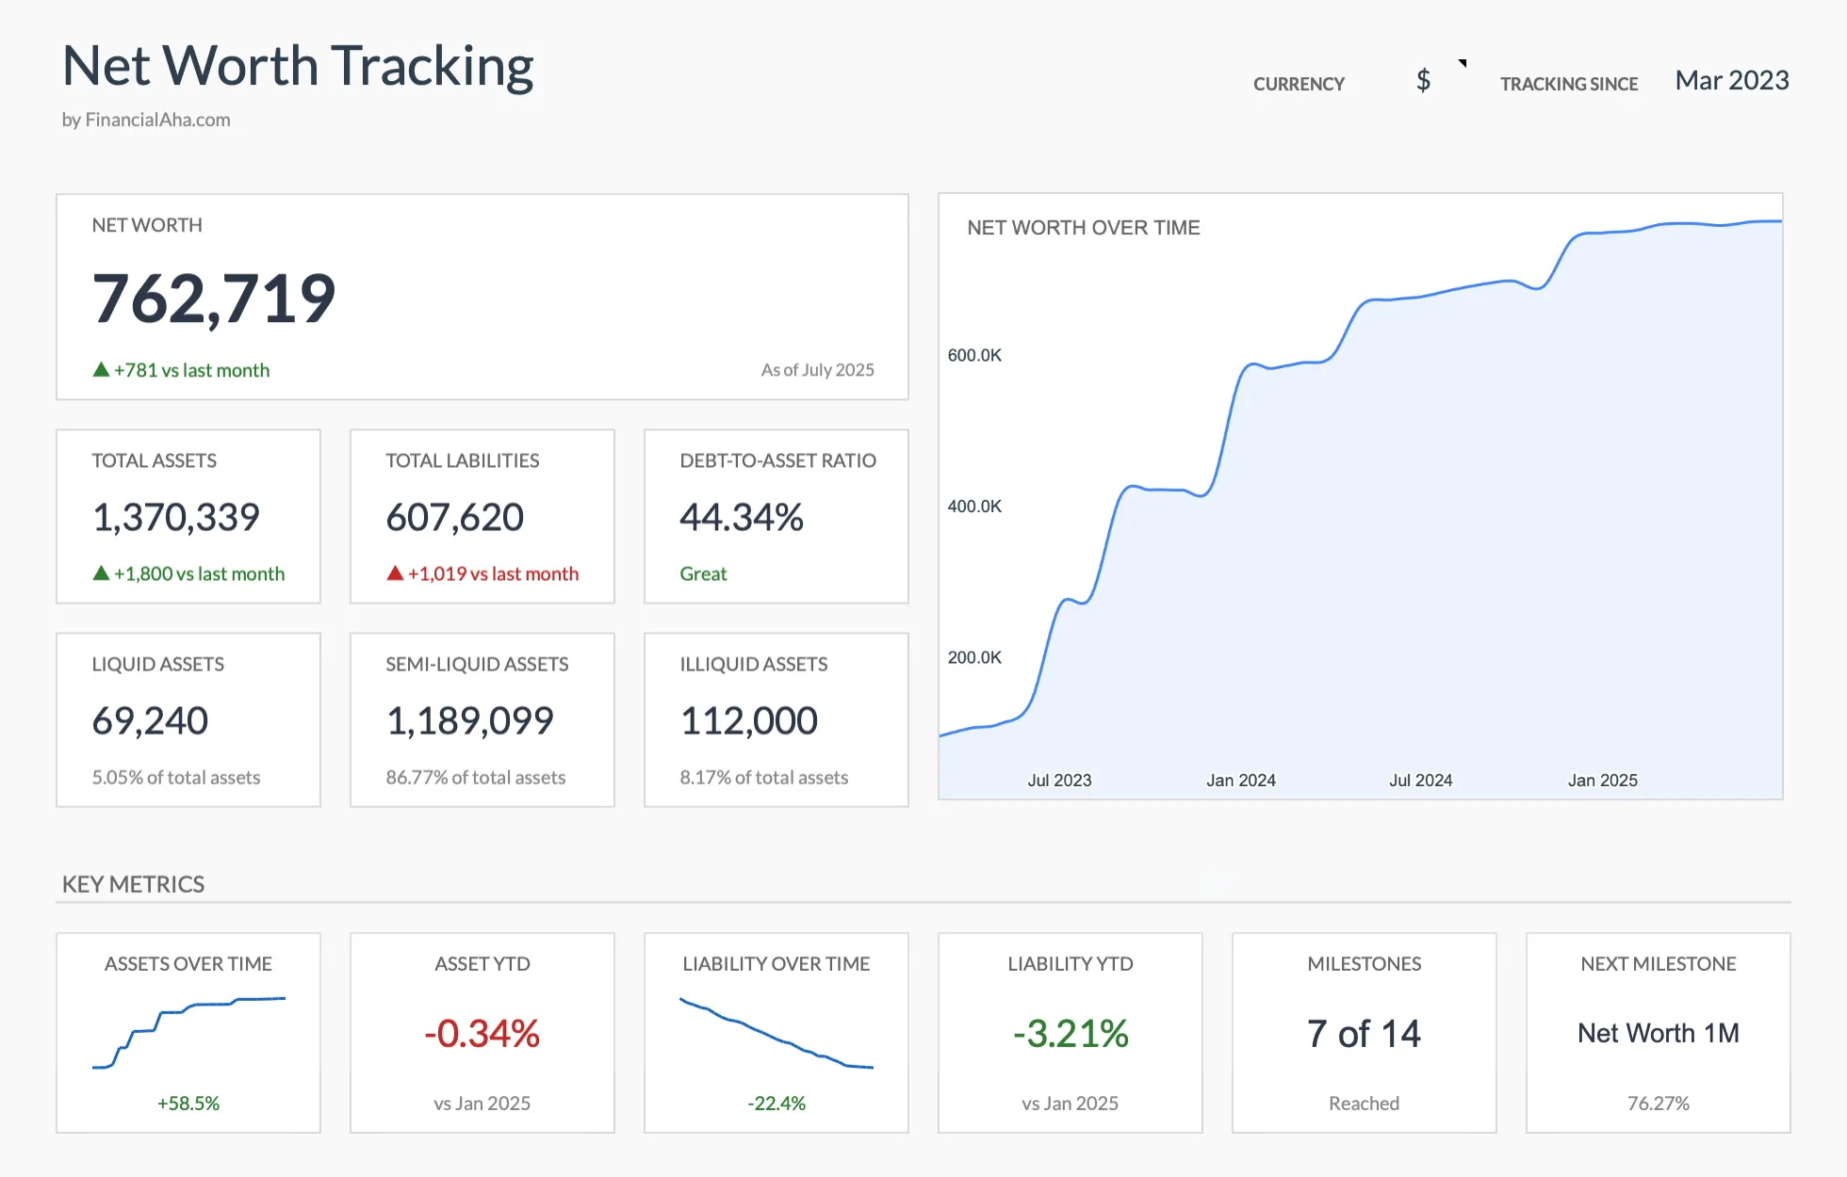1847x1177 pixels.
Task: Click the red triangle next to +1,019
Action: point(395,572)
